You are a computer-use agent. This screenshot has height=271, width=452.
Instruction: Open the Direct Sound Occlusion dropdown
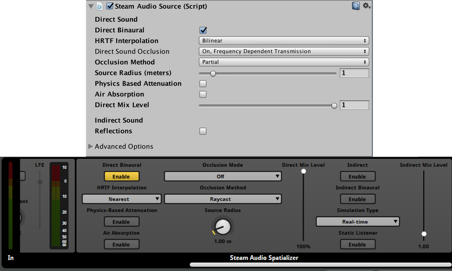pos(284,51)
